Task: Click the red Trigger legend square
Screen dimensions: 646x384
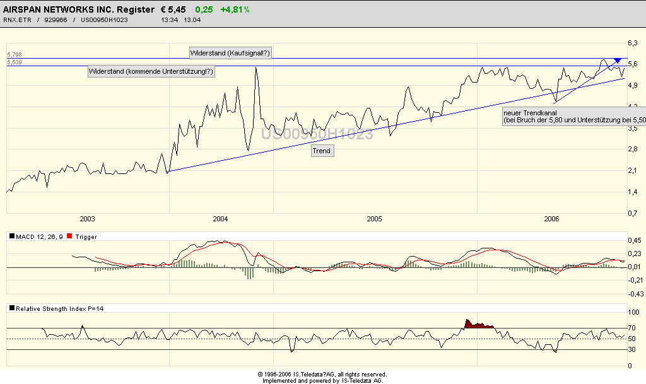Action: [x=69, y=236]
